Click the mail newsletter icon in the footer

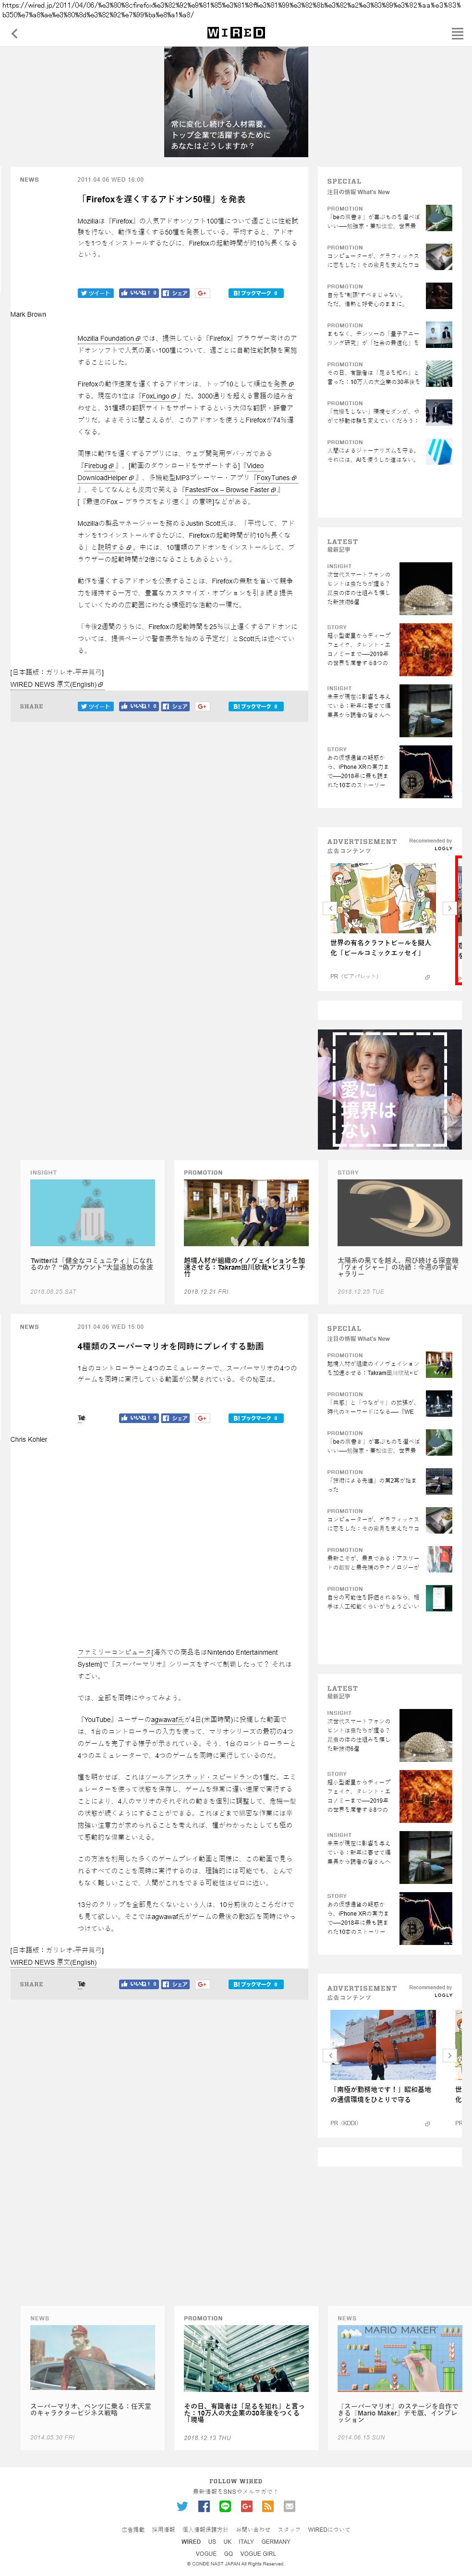(x=290, y=2506)
